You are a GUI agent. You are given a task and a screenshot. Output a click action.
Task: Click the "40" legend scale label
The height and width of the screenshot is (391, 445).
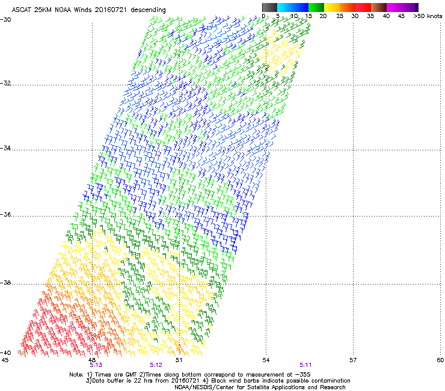(x=386, y=16)
